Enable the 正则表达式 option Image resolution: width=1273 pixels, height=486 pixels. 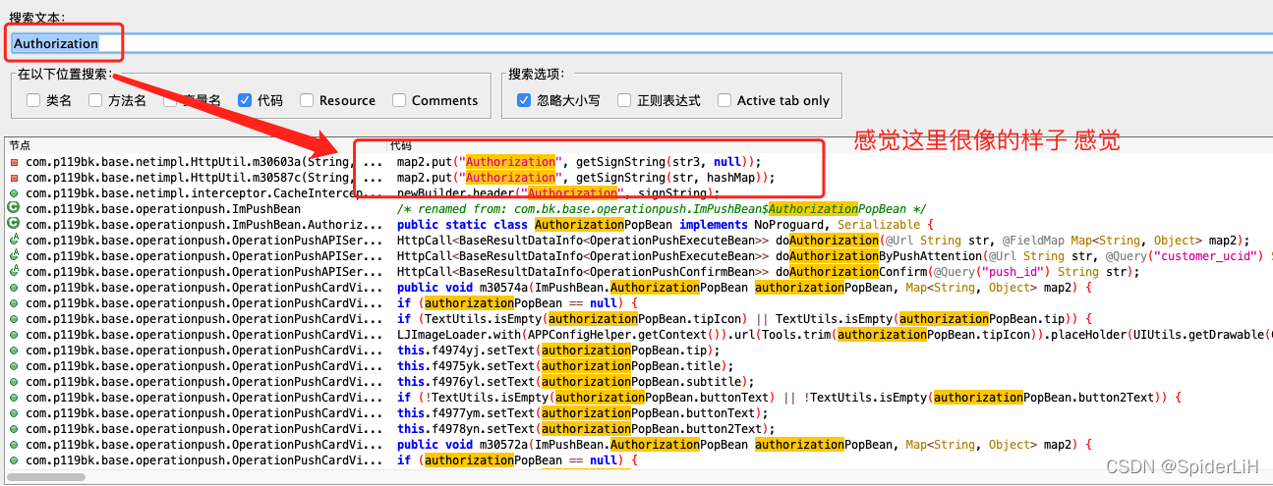pyautogui.click(x=624, y=100)
